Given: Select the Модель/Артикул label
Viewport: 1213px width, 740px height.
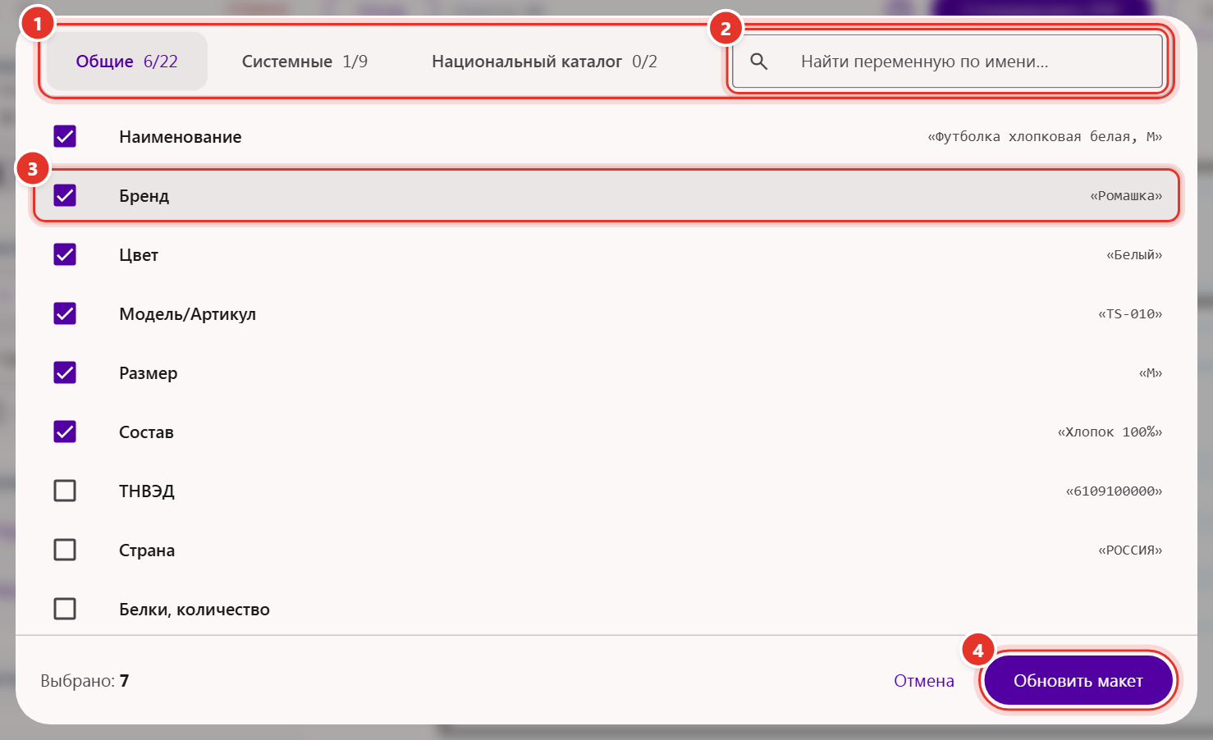Looking at the screenshot, I should 188,314.
